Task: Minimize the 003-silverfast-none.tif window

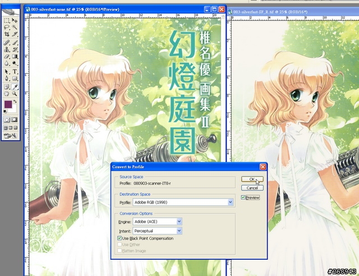Action: [x=208, y=10]
